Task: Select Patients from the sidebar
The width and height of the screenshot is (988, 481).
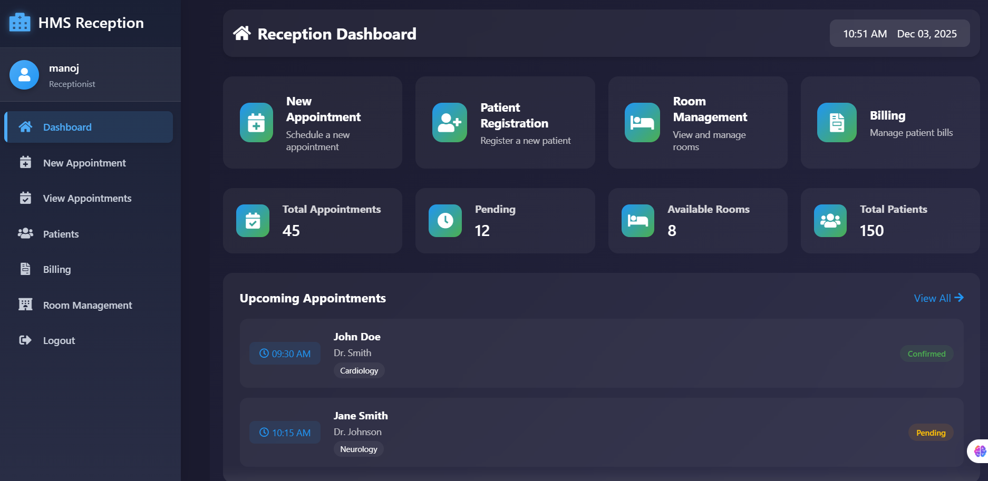Action: [x=60, y=234]
